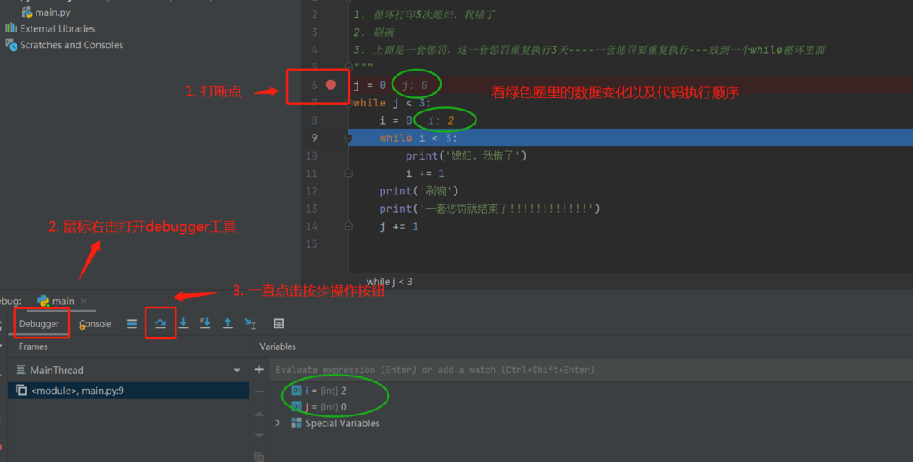
Task: Select External Libraries in the project tree
Action: click(x=57, y=28)
